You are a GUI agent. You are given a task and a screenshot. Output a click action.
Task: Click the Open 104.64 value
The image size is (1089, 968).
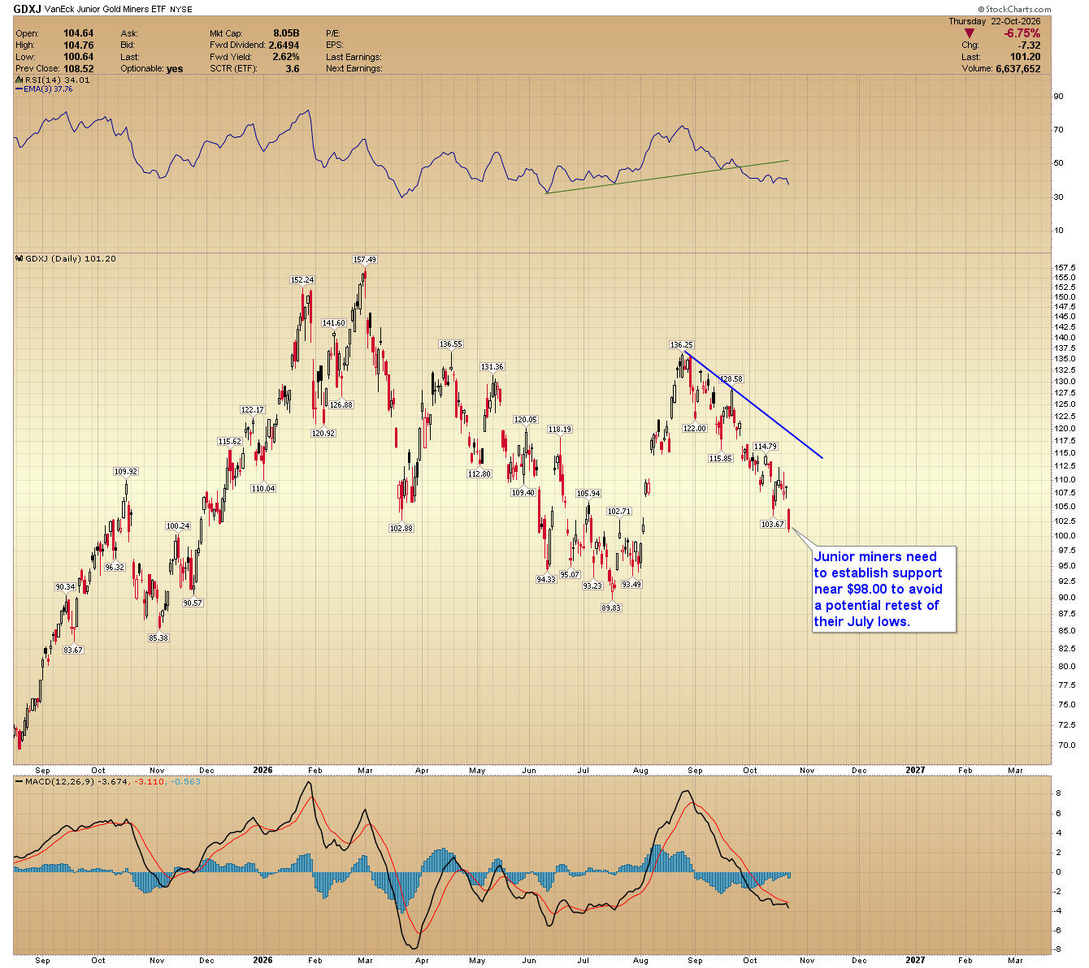[x=79, y=34]
